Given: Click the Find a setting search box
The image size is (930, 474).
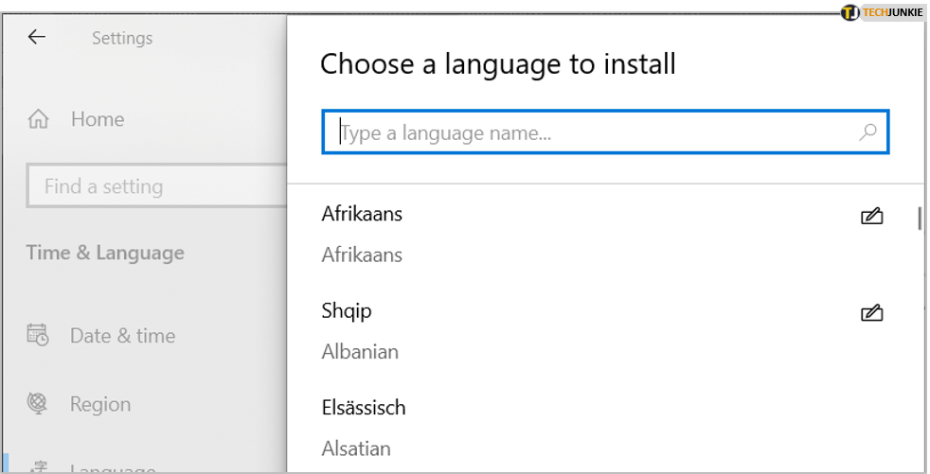Looking at the screenshot, I should 157,186.
